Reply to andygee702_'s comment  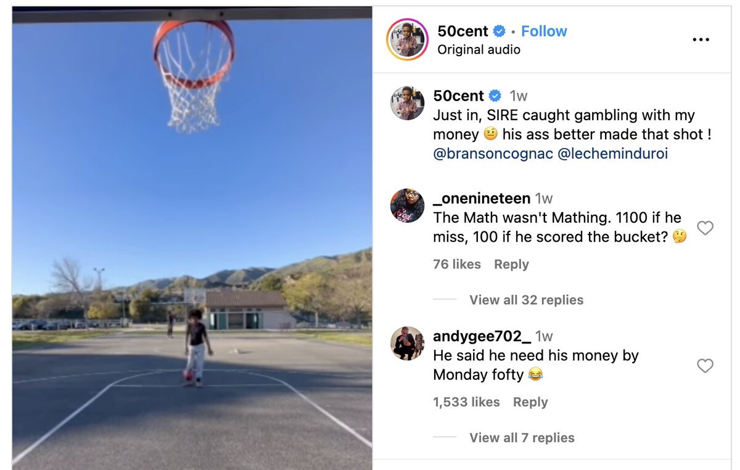coord(530,402)
